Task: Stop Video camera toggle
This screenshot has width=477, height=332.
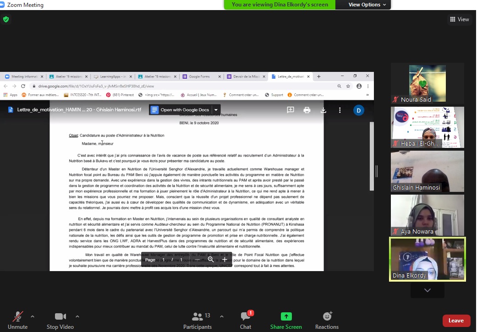Action: coord(60,320)
